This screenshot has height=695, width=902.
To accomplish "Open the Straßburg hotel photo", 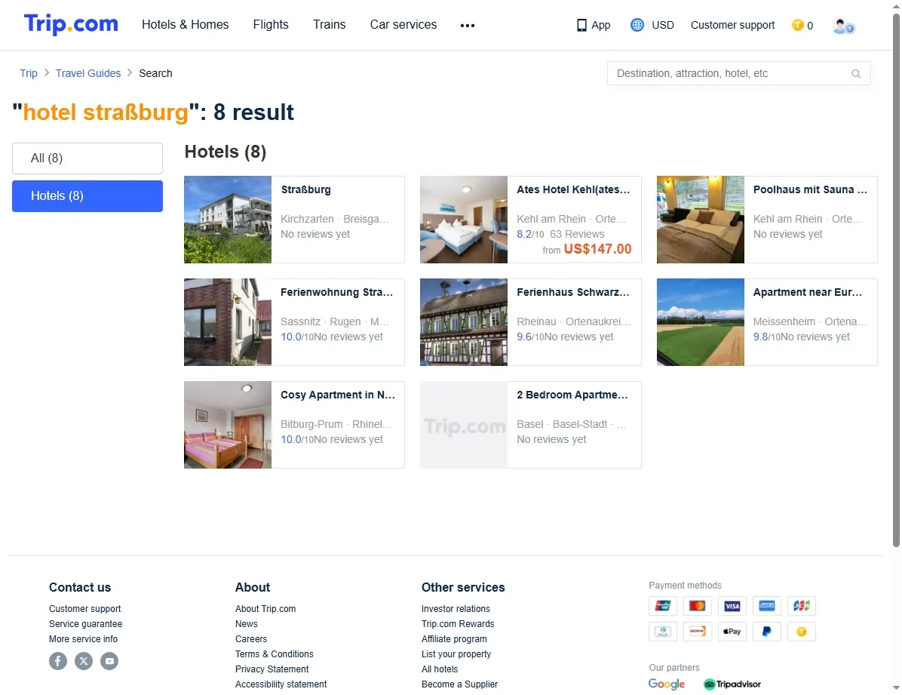I will (x=228, y=220).
